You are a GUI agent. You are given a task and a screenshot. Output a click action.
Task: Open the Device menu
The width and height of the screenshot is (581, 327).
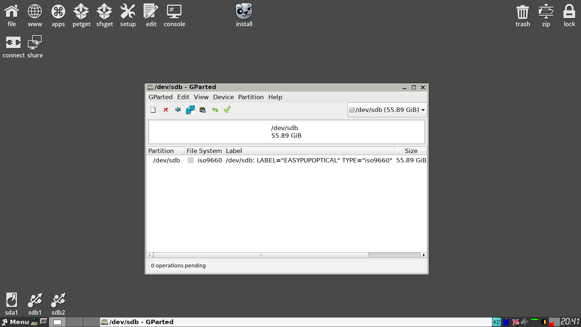click(223, 97)
